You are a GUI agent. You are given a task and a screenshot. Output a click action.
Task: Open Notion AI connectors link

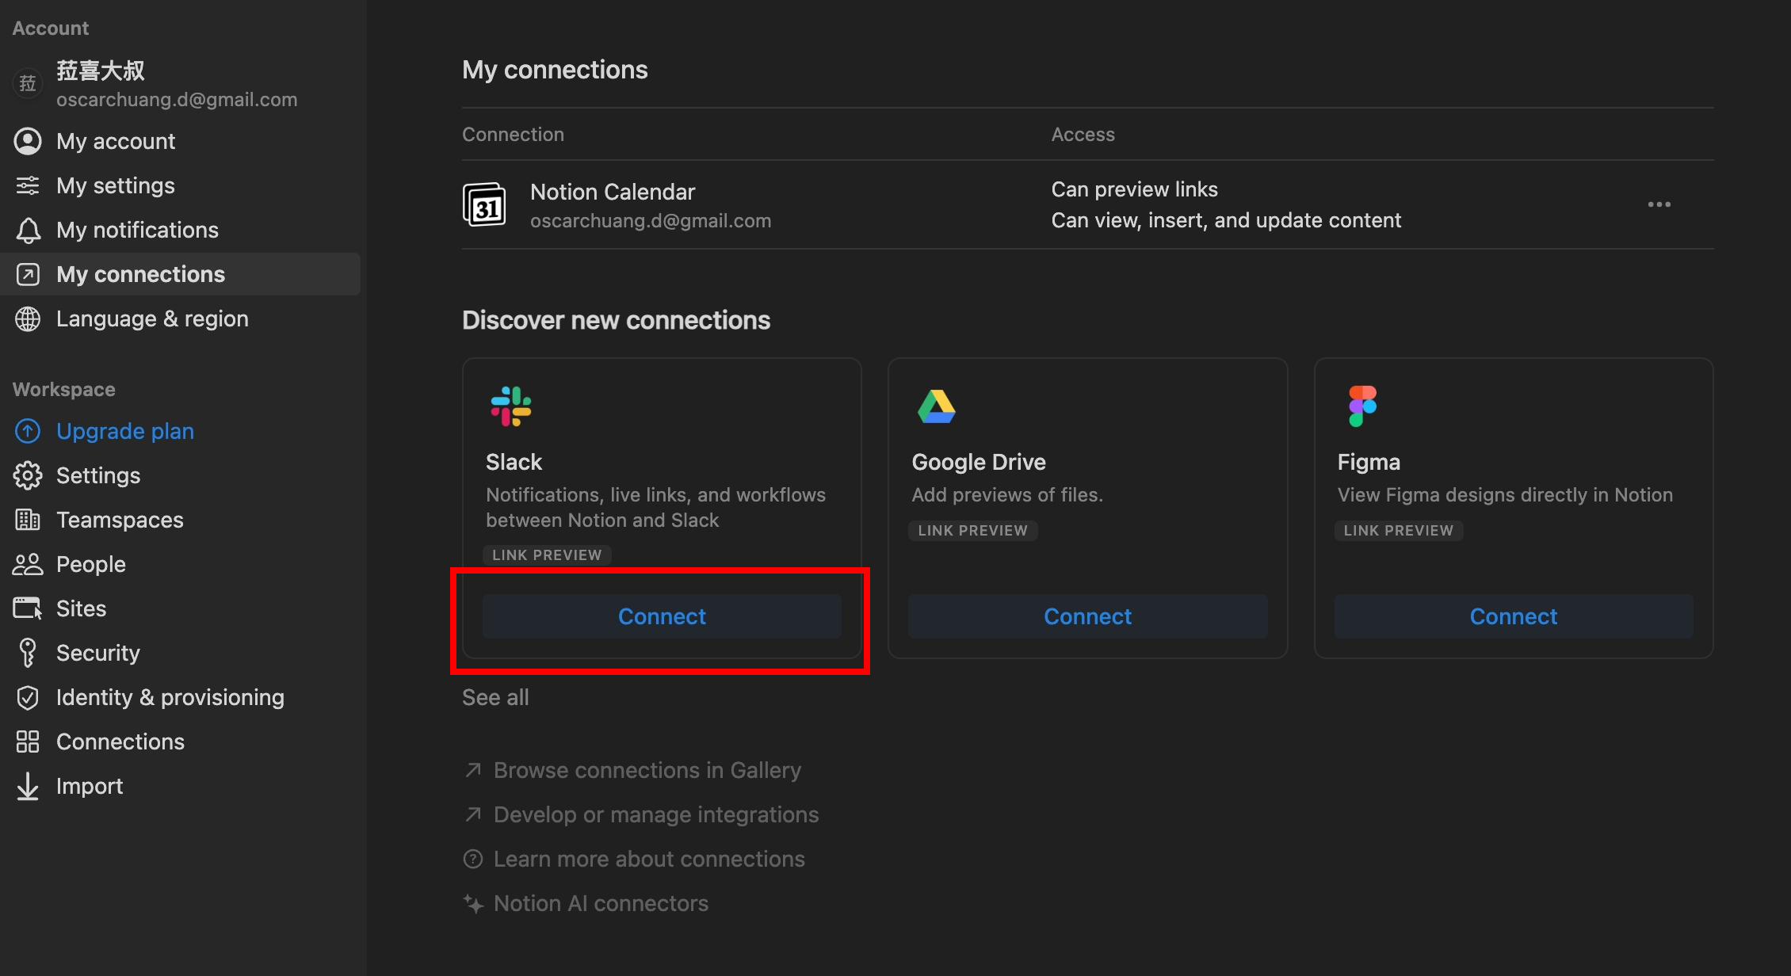(x=601, y=903)
